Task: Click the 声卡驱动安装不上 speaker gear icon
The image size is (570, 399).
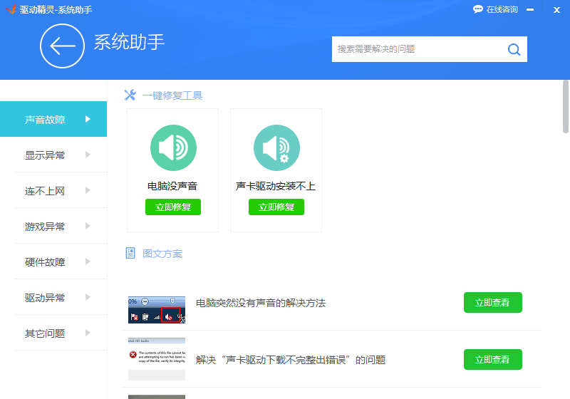Action: (x=276, y=147)
